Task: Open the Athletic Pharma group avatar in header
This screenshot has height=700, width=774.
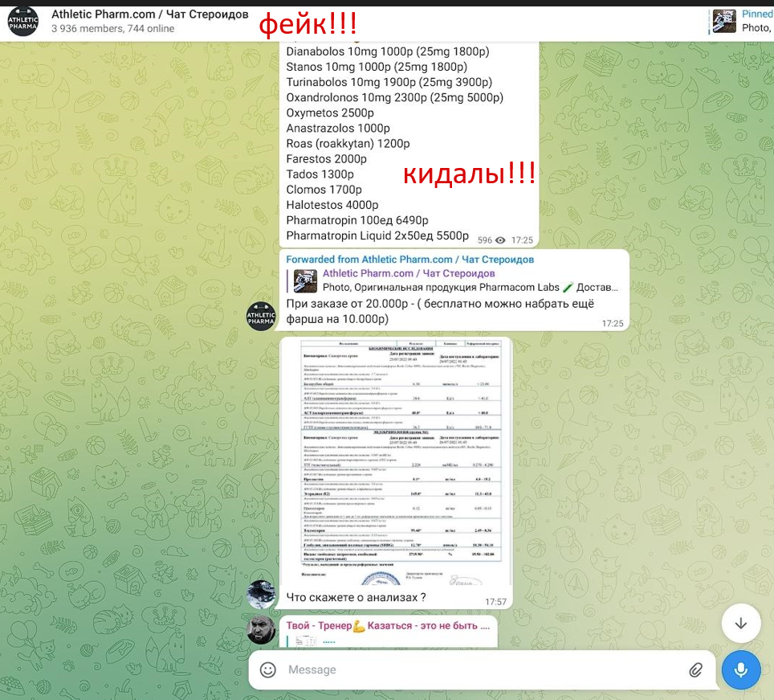Action: (x=22, y=21)
